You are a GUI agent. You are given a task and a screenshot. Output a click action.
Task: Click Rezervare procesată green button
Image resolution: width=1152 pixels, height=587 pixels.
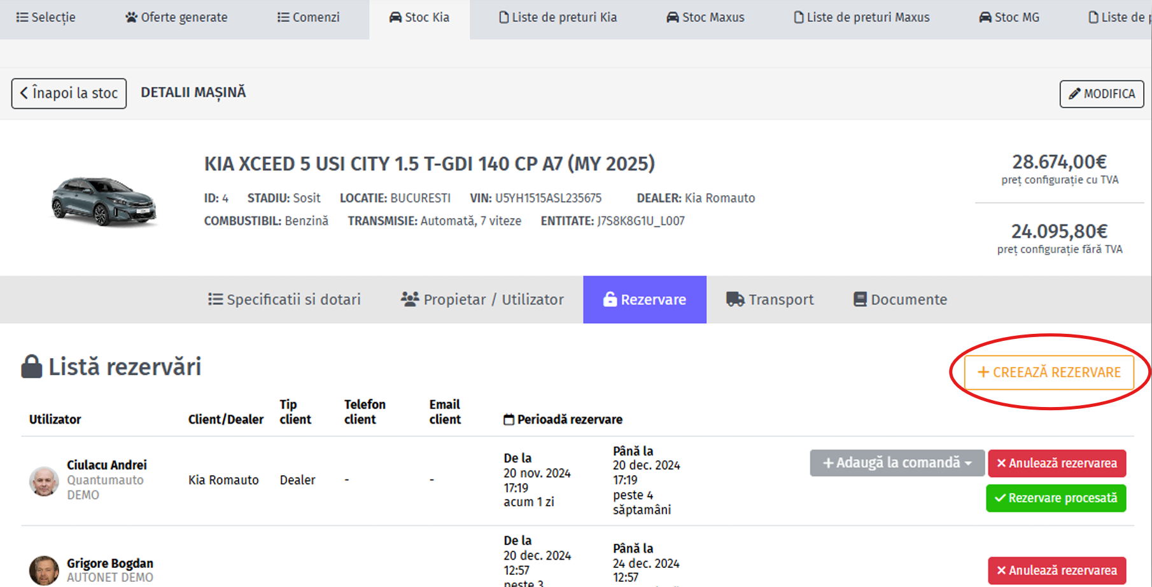tap(1056, 498)
